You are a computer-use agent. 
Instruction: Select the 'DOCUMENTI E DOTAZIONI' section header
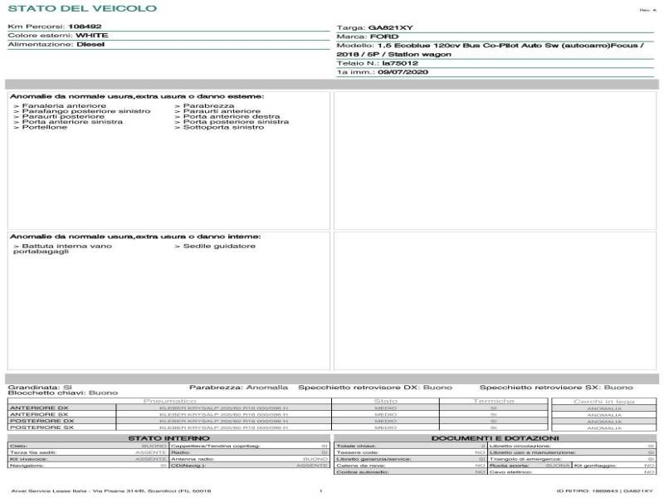pyautogui.click(x=495, y=438)
